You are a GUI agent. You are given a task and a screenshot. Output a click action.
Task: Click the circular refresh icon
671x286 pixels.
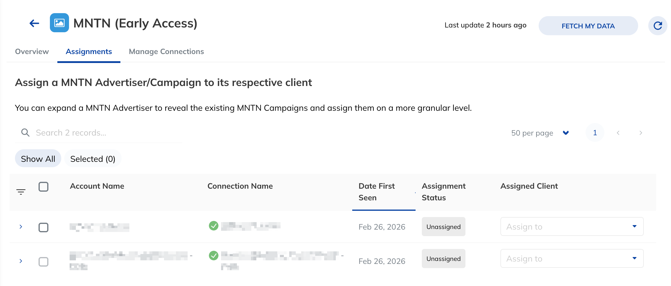coord(658,26)
